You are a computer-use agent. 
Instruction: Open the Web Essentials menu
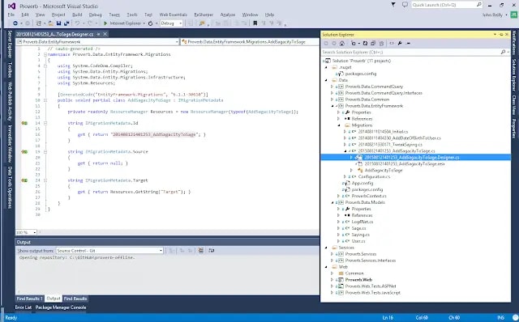pyautogui.click(x=173, y=15)
